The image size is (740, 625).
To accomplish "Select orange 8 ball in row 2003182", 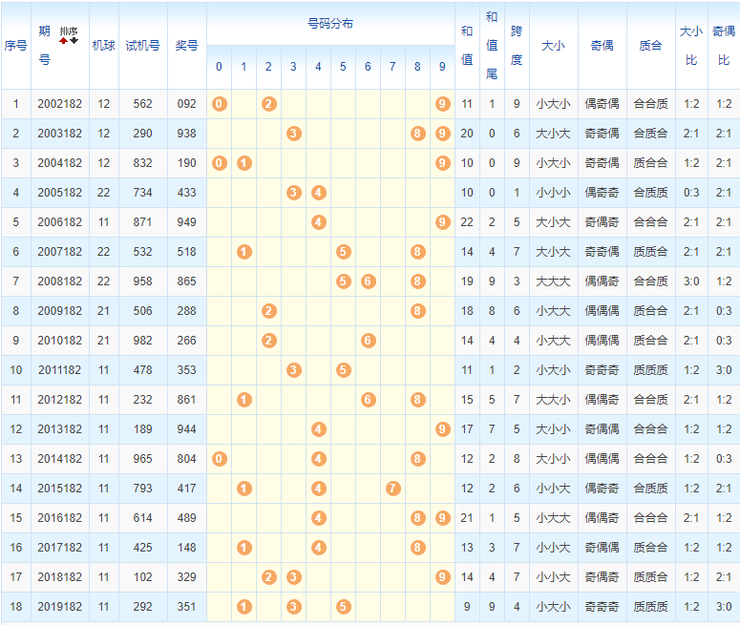I will pyautogui.click(x=417, y=134).
